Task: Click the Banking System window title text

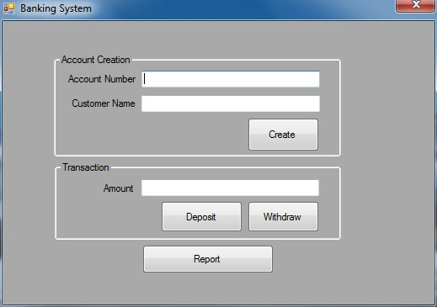Action: click(x=56, y=8)
